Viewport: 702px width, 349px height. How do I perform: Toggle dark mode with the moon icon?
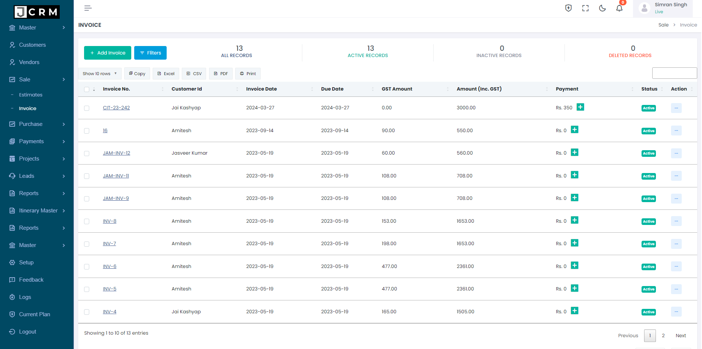click(x=602, y=8)
